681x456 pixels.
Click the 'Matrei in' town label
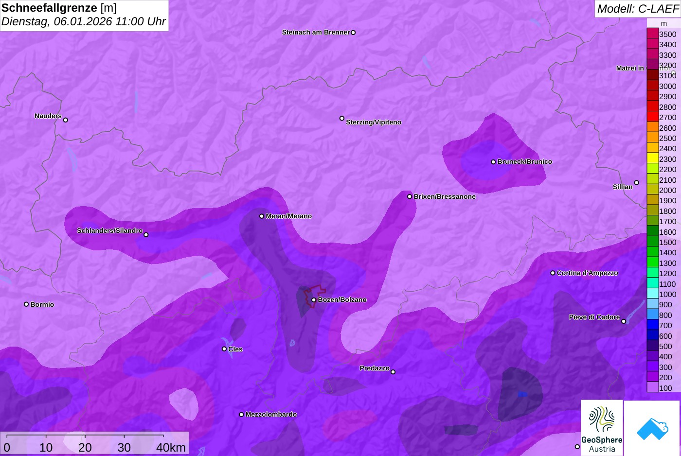(x=630, y=68)
